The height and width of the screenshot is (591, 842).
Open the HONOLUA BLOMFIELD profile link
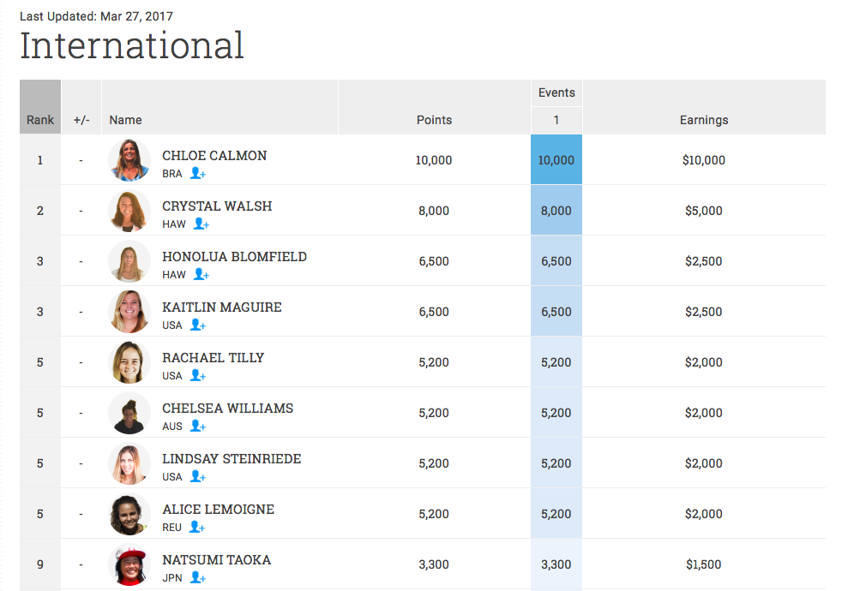[234, 257]
